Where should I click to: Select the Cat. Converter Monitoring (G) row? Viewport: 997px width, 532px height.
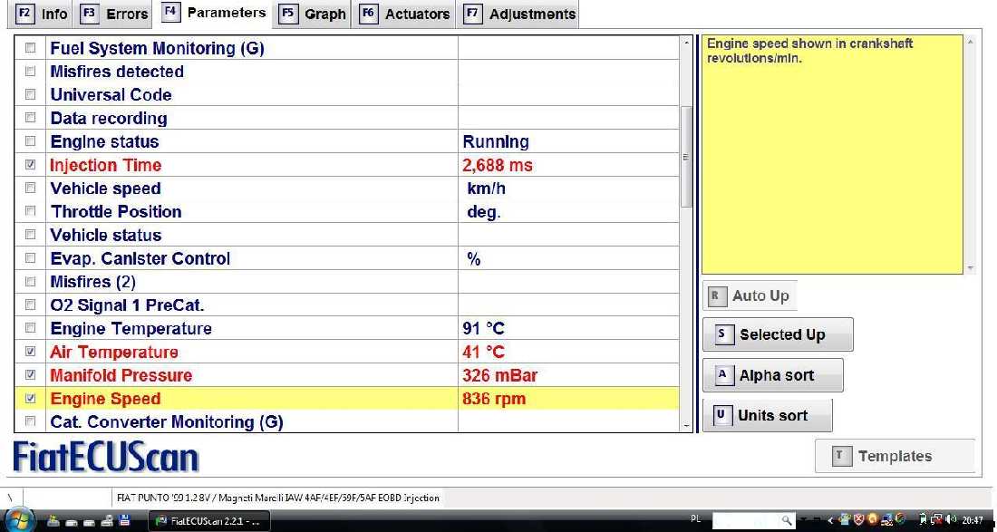pyautogui.click(x=346, y=422)
